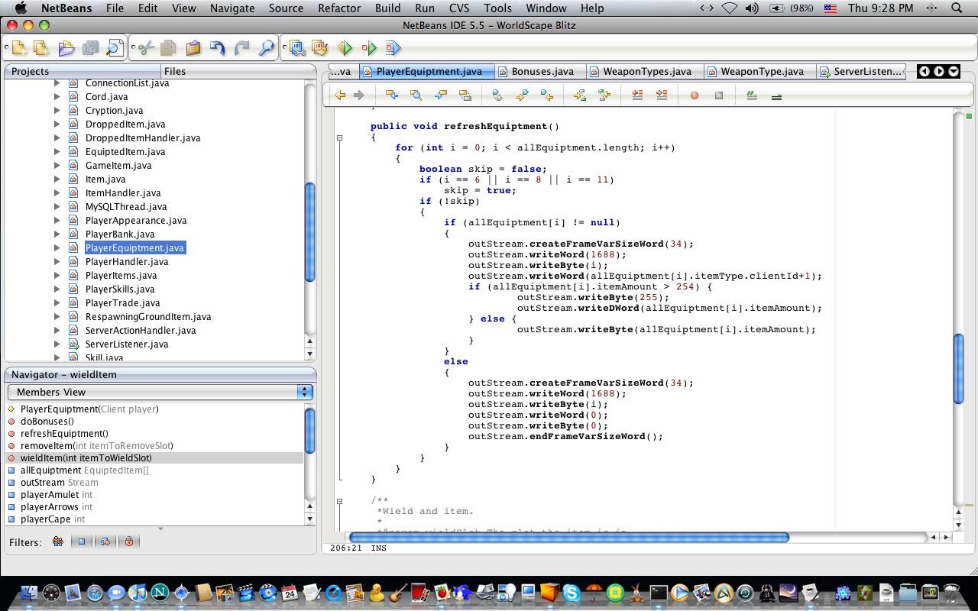Open the ServerListen... editor tab

862,72
